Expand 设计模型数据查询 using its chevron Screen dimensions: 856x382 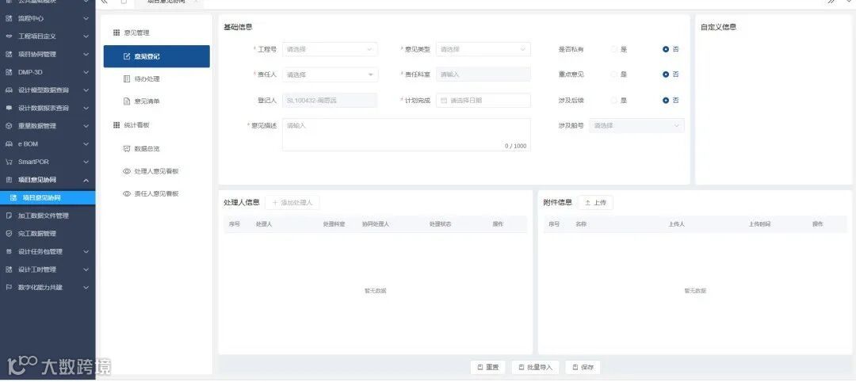(86, 90)
